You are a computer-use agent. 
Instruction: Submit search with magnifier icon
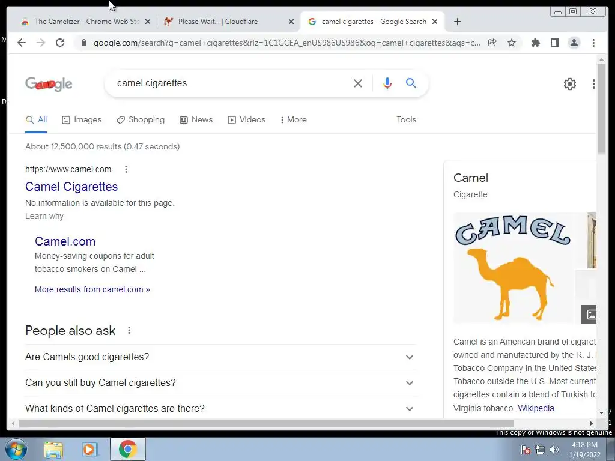coord(411,83)
